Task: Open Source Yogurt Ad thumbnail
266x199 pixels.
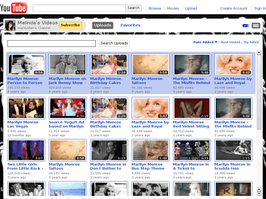Action: coord(68,108)
